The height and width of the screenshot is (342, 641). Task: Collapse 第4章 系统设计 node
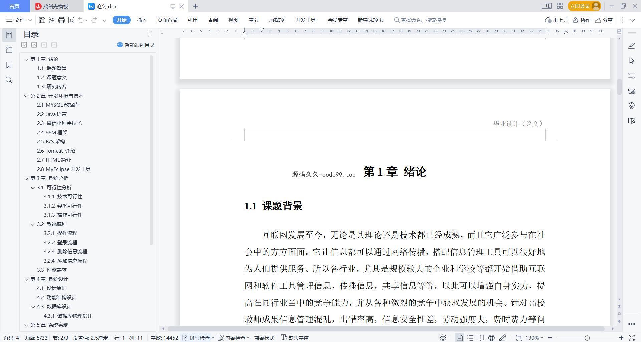pos(26,279)
